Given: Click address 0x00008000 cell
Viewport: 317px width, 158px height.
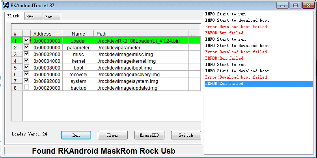Looking at the screenshot, I should click(x=47, y=68).
